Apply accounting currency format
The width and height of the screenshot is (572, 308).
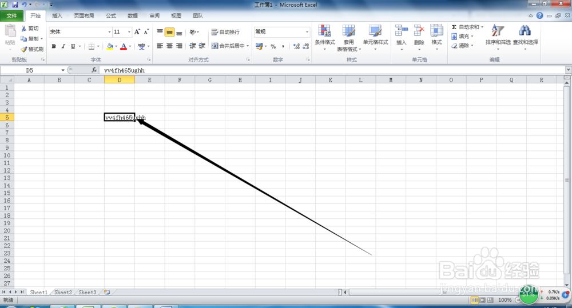point(259,46)
